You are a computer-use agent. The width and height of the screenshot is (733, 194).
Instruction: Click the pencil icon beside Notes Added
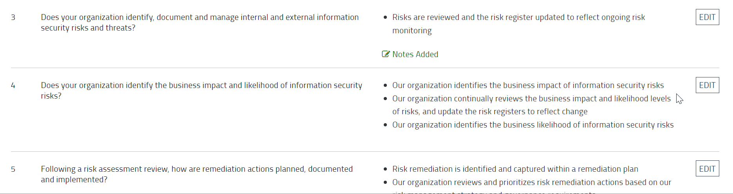coord(386,54)
